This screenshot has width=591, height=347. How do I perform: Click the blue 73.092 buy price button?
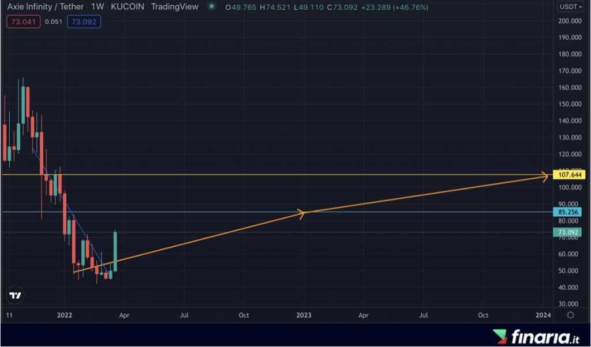pos(84,22)
